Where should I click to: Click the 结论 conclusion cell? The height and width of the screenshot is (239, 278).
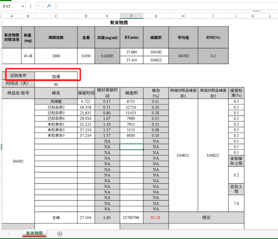[x=206, y=218]
